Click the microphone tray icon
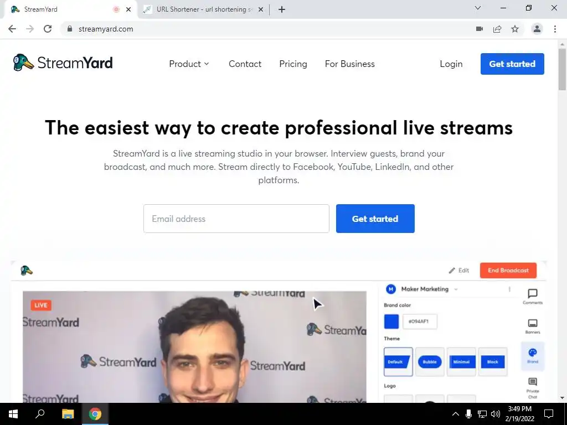The width and height of the screenshot is (567, 425). tap(468, 414)
